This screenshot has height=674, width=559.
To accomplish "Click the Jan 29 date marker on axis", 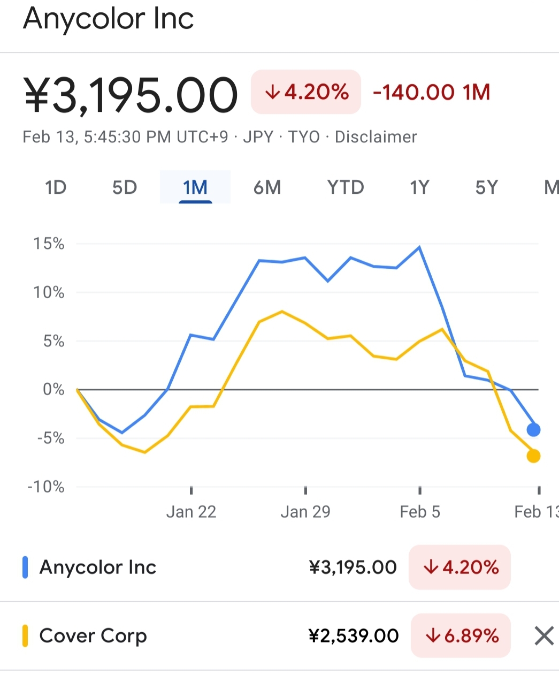I will tap(305, 512).
